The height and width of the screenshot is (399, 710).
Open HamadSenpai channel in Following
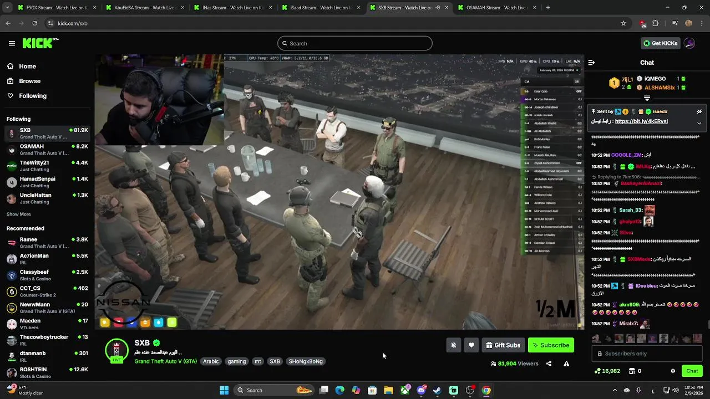(47, 182)
